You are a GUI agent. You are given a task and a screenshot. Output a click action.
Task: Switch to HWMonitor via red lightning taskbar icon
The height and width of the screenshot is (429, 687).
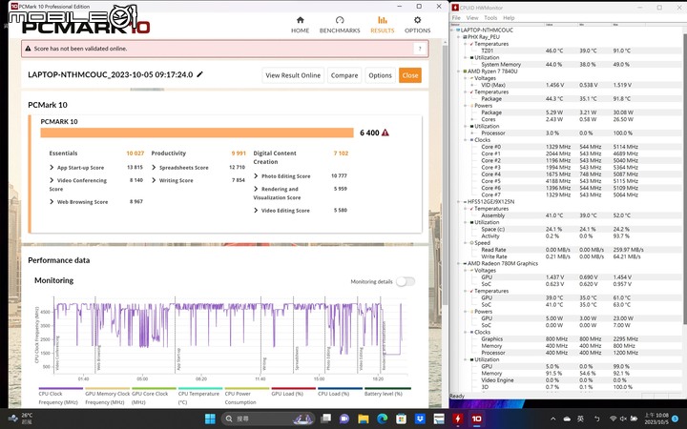click(457, 419)
